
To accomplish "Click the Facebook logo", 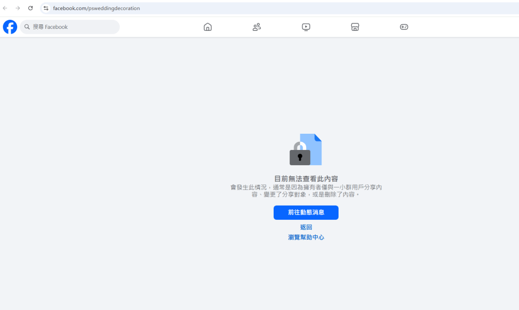I will [10, 27].
